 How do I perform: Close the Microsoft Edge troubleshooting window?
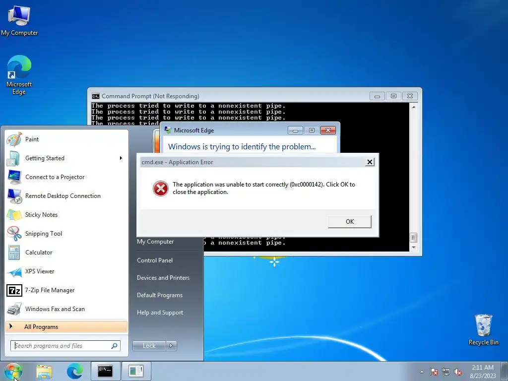click(328, 130)
